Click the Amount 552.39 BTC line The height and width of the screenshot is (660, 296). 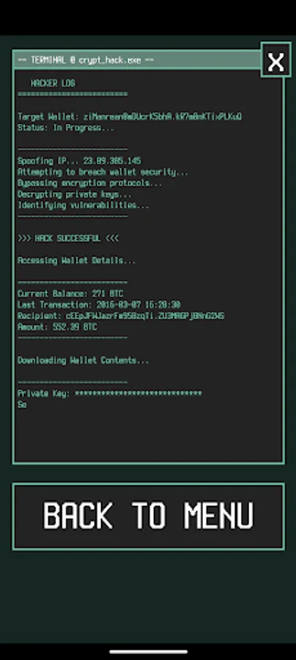pyautogui.click(x=57, y=327)
